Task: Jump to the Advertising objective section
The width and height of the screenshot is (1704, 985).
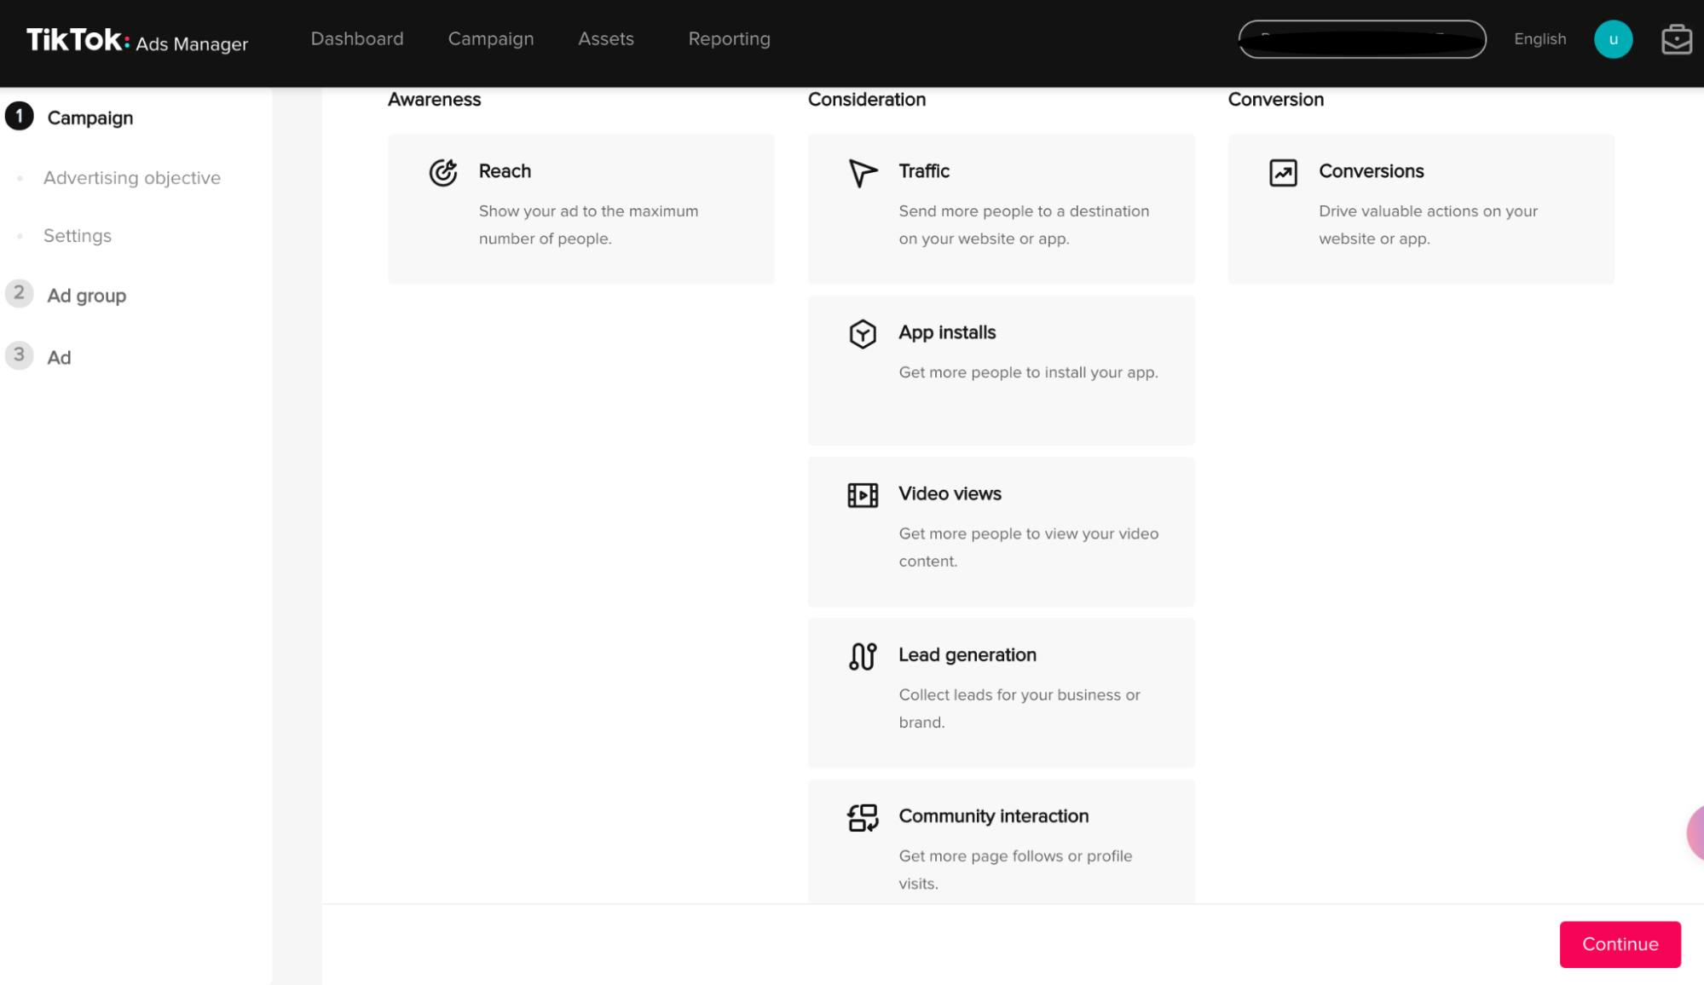Action: [131, 178]
